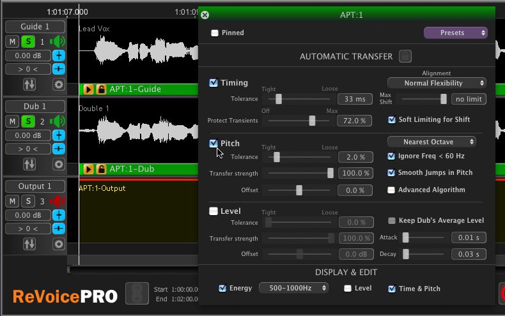505x316 pixels.
Task: Open the 500-1000Hz energy band dropdown
Action: [293, 288]
